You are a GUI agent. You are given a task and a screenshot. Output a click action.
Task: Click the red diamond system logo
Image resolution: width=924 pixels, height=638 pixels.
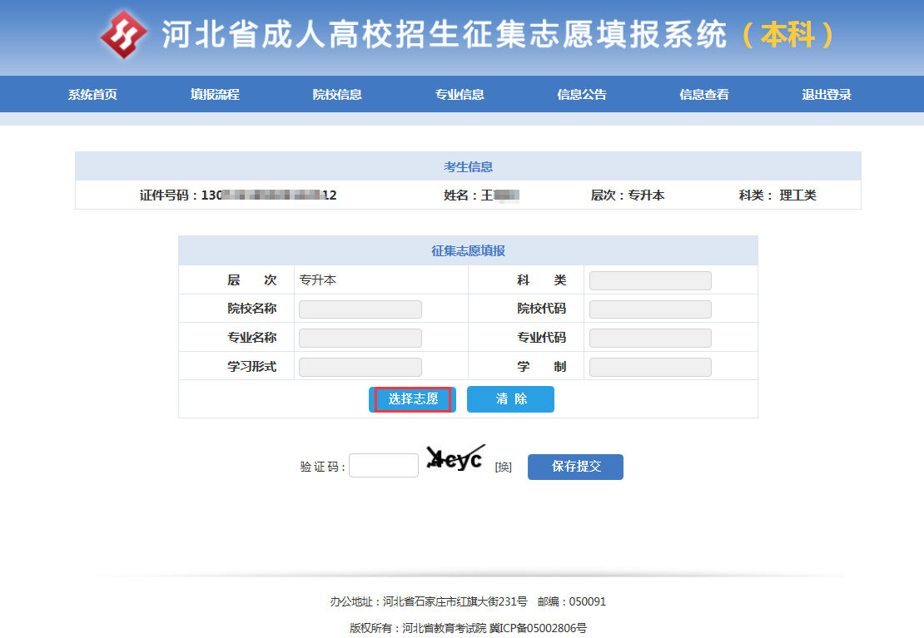(x=124, y=35)
